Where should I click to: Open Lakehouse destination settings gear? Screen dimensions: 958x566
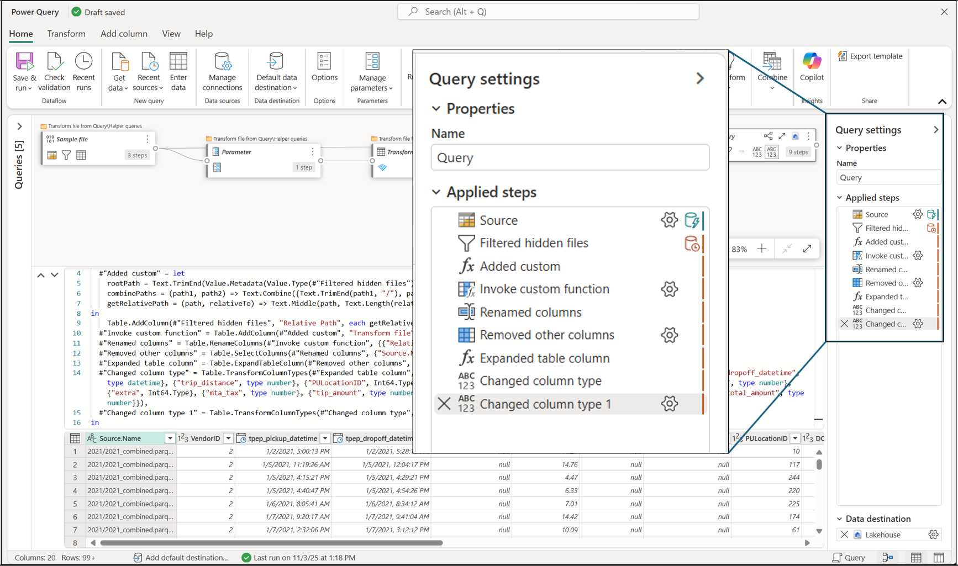933,535
